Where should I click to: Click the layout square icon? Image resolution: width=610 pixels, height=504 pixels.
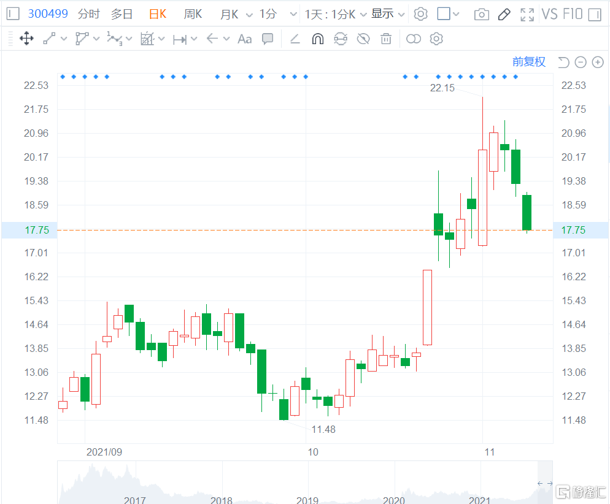point(444,14)
